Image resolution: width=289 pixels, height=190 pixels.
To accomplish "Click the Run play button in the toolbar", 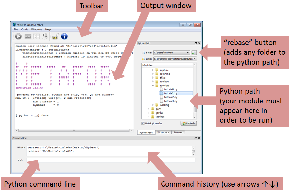I will coord(18,36).
